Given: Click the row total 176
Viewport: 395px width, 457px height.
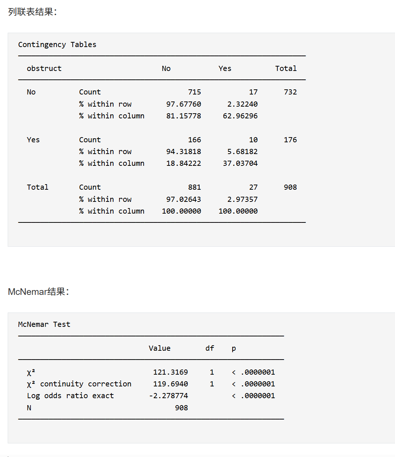Looking at the screenshot, I should [x=290, y=140].
